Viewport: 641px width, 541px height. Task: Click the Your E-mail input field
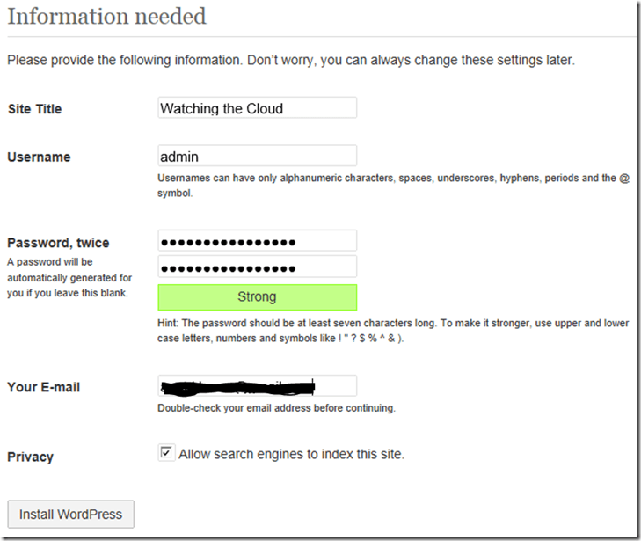tap(257, 386)
